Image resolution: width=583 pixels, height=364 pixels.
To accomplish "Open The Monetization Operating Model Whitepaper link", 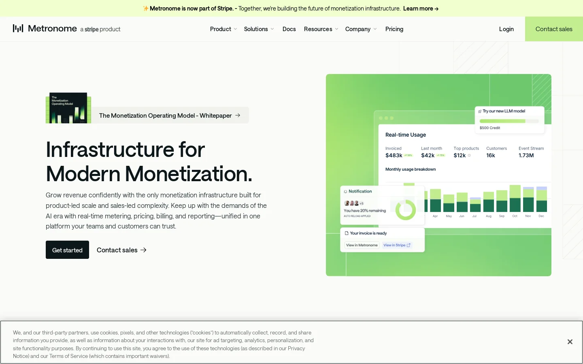I will point(170,115).
